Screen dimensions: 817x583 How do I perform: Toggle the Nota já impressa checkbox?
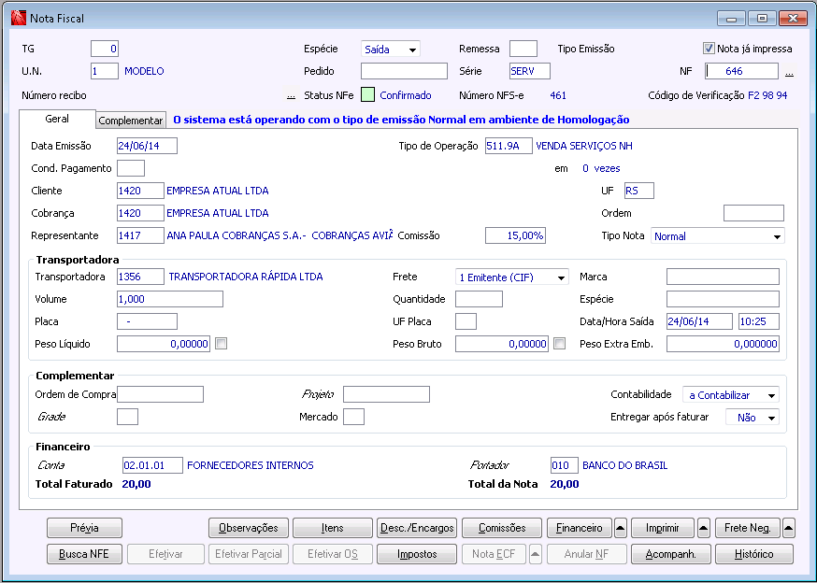[x=709, y=49]
